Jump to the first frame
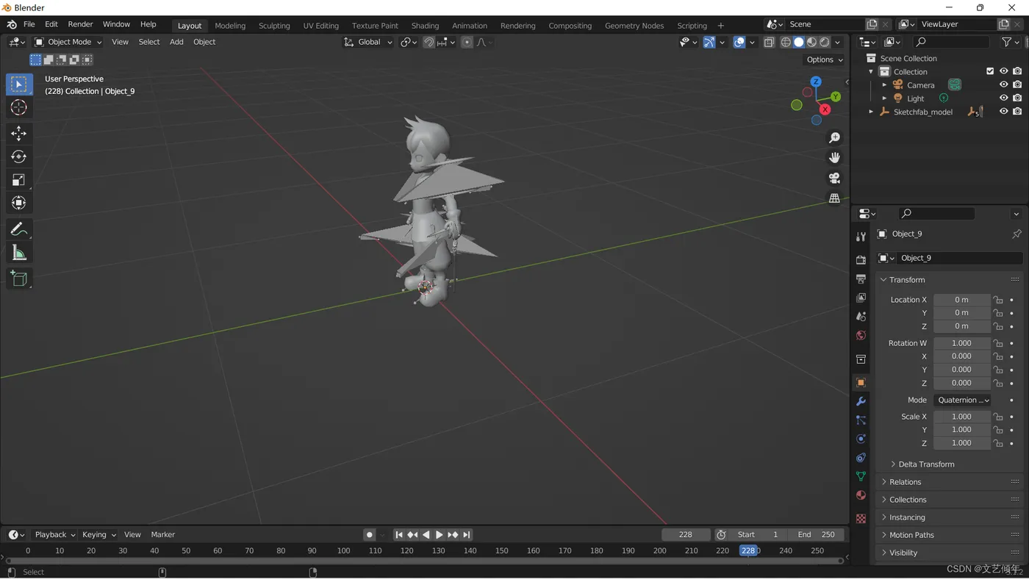 (399, 535)
